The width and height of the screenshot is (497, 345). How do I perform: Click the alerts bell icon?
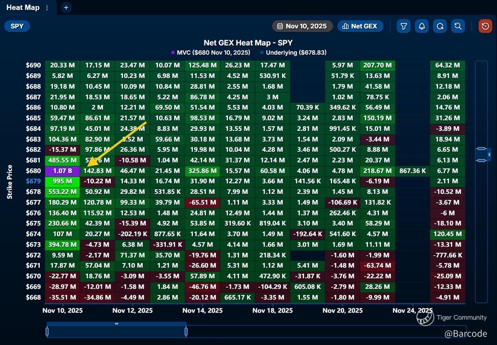422,26
